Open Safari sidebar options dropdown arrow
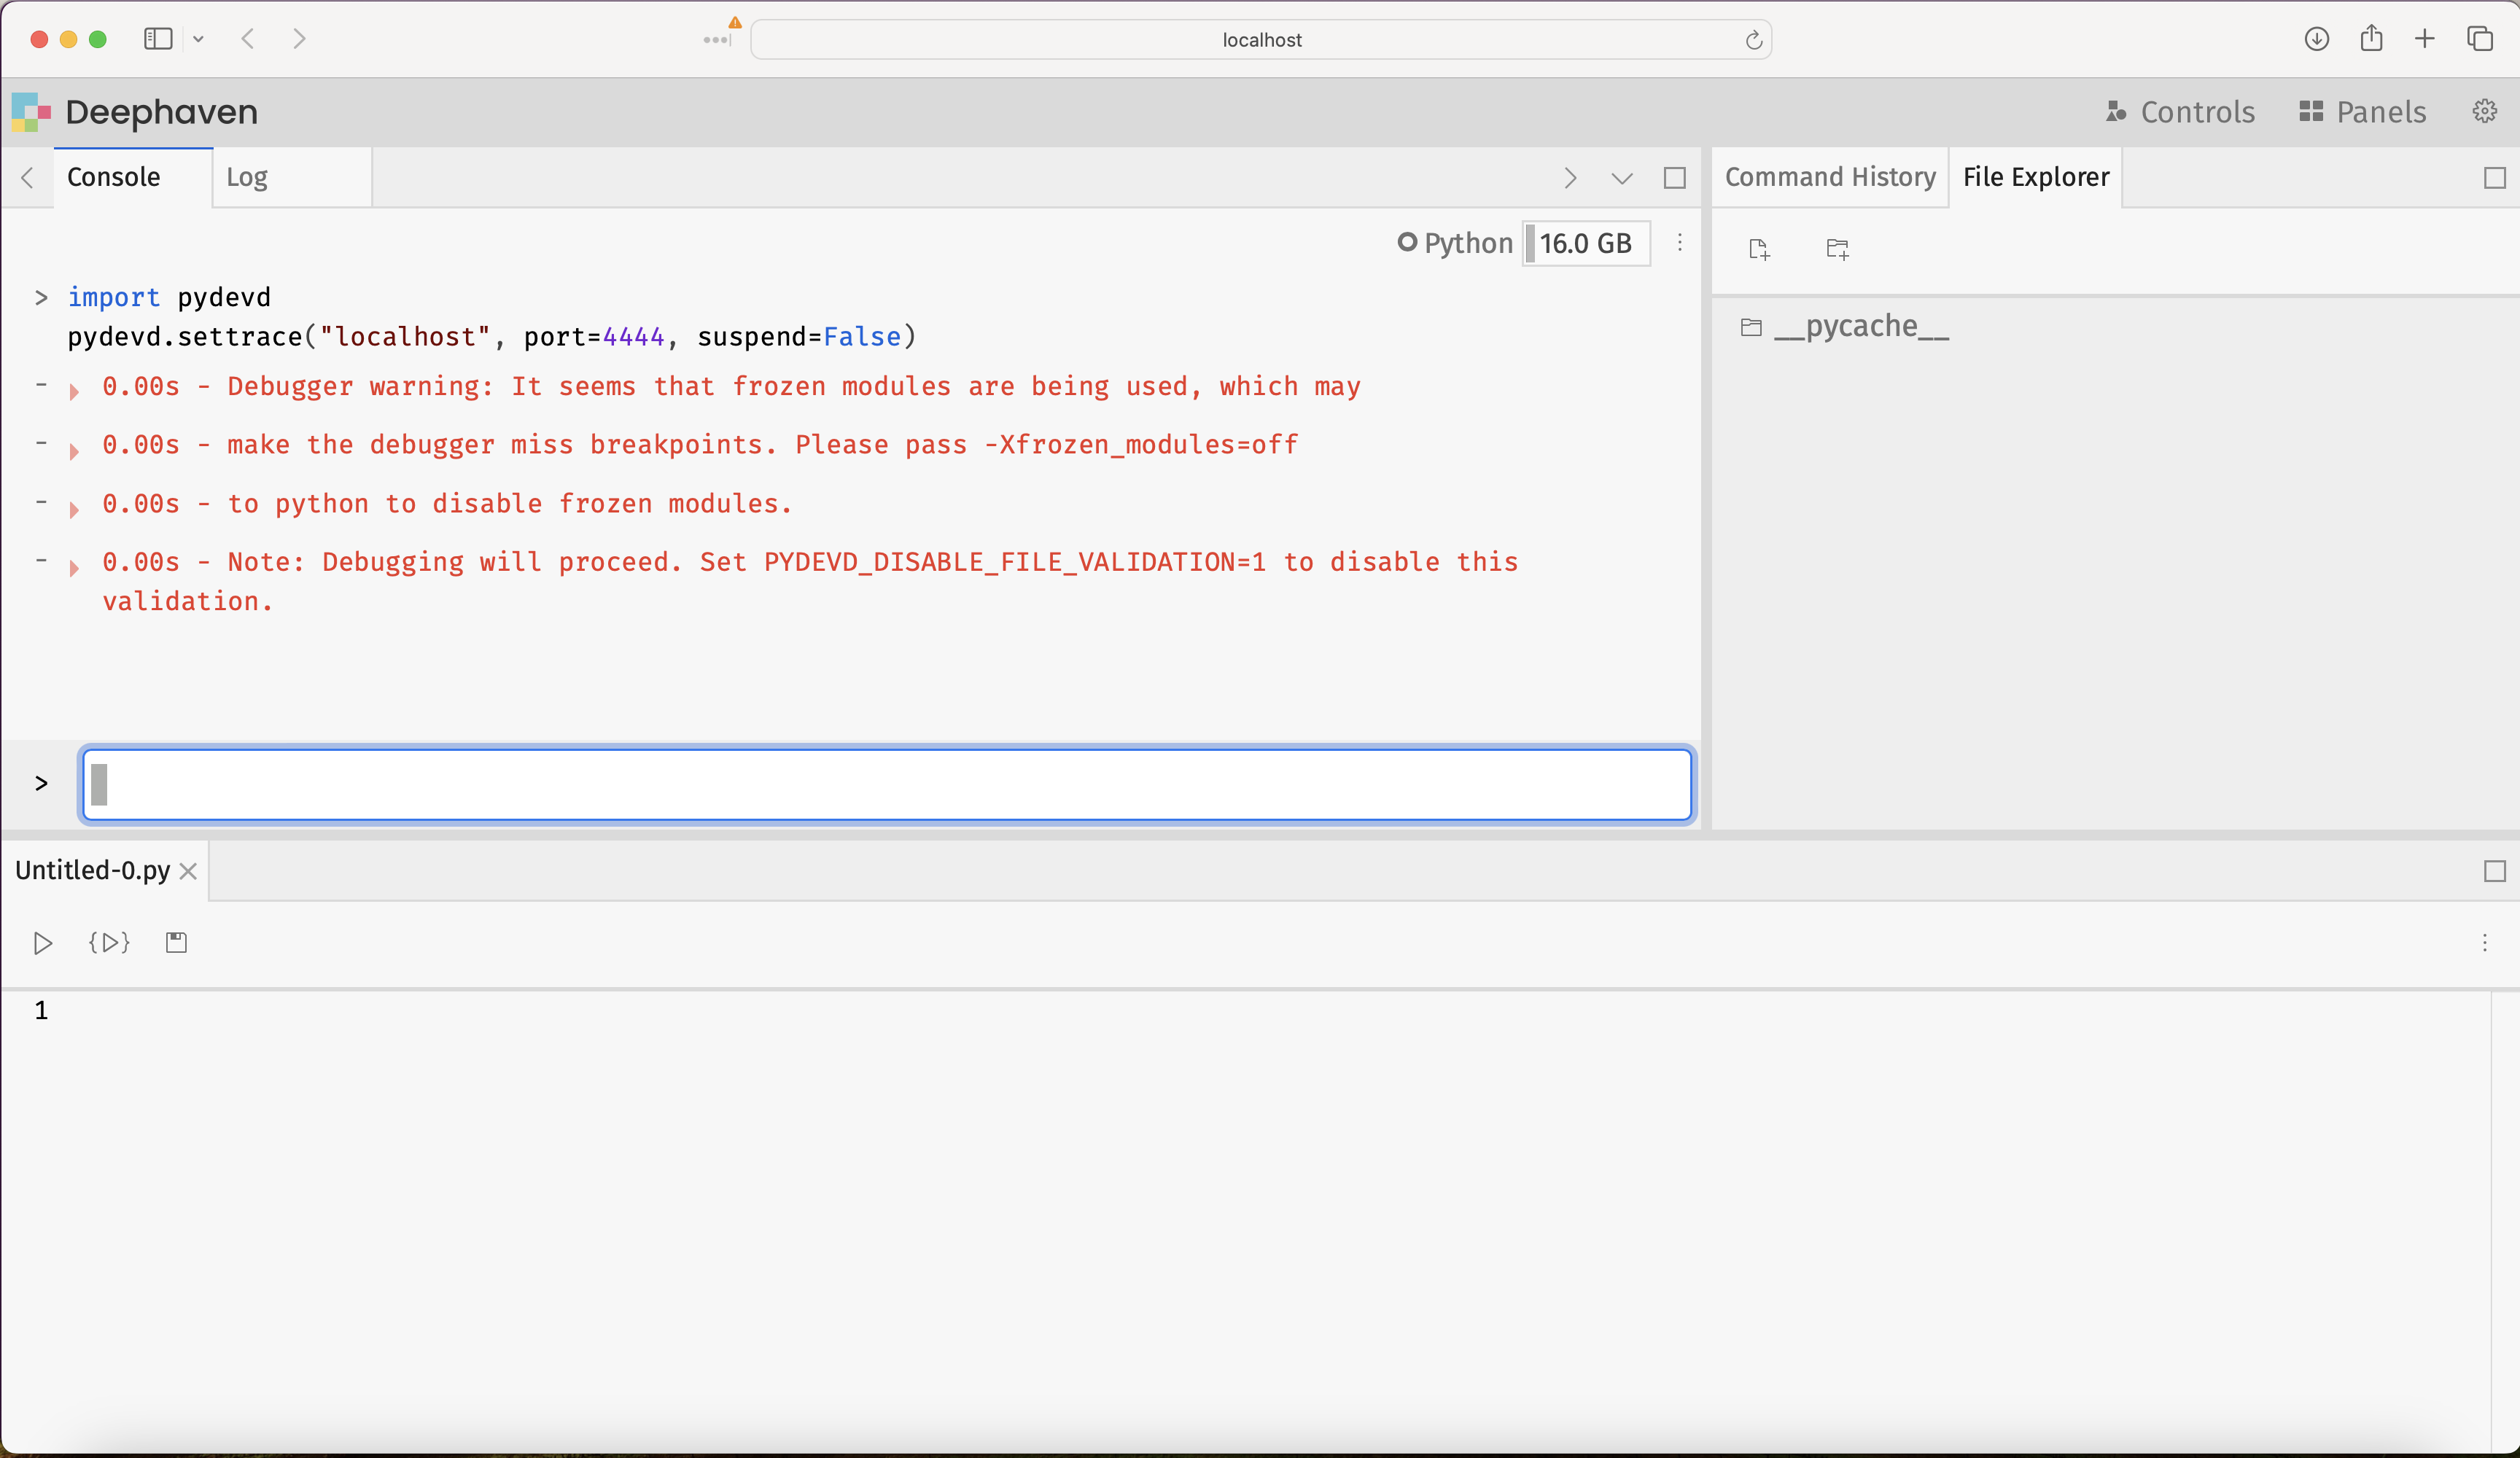The height and width of the screenshot is (1458, 2520). pos(198,39)
